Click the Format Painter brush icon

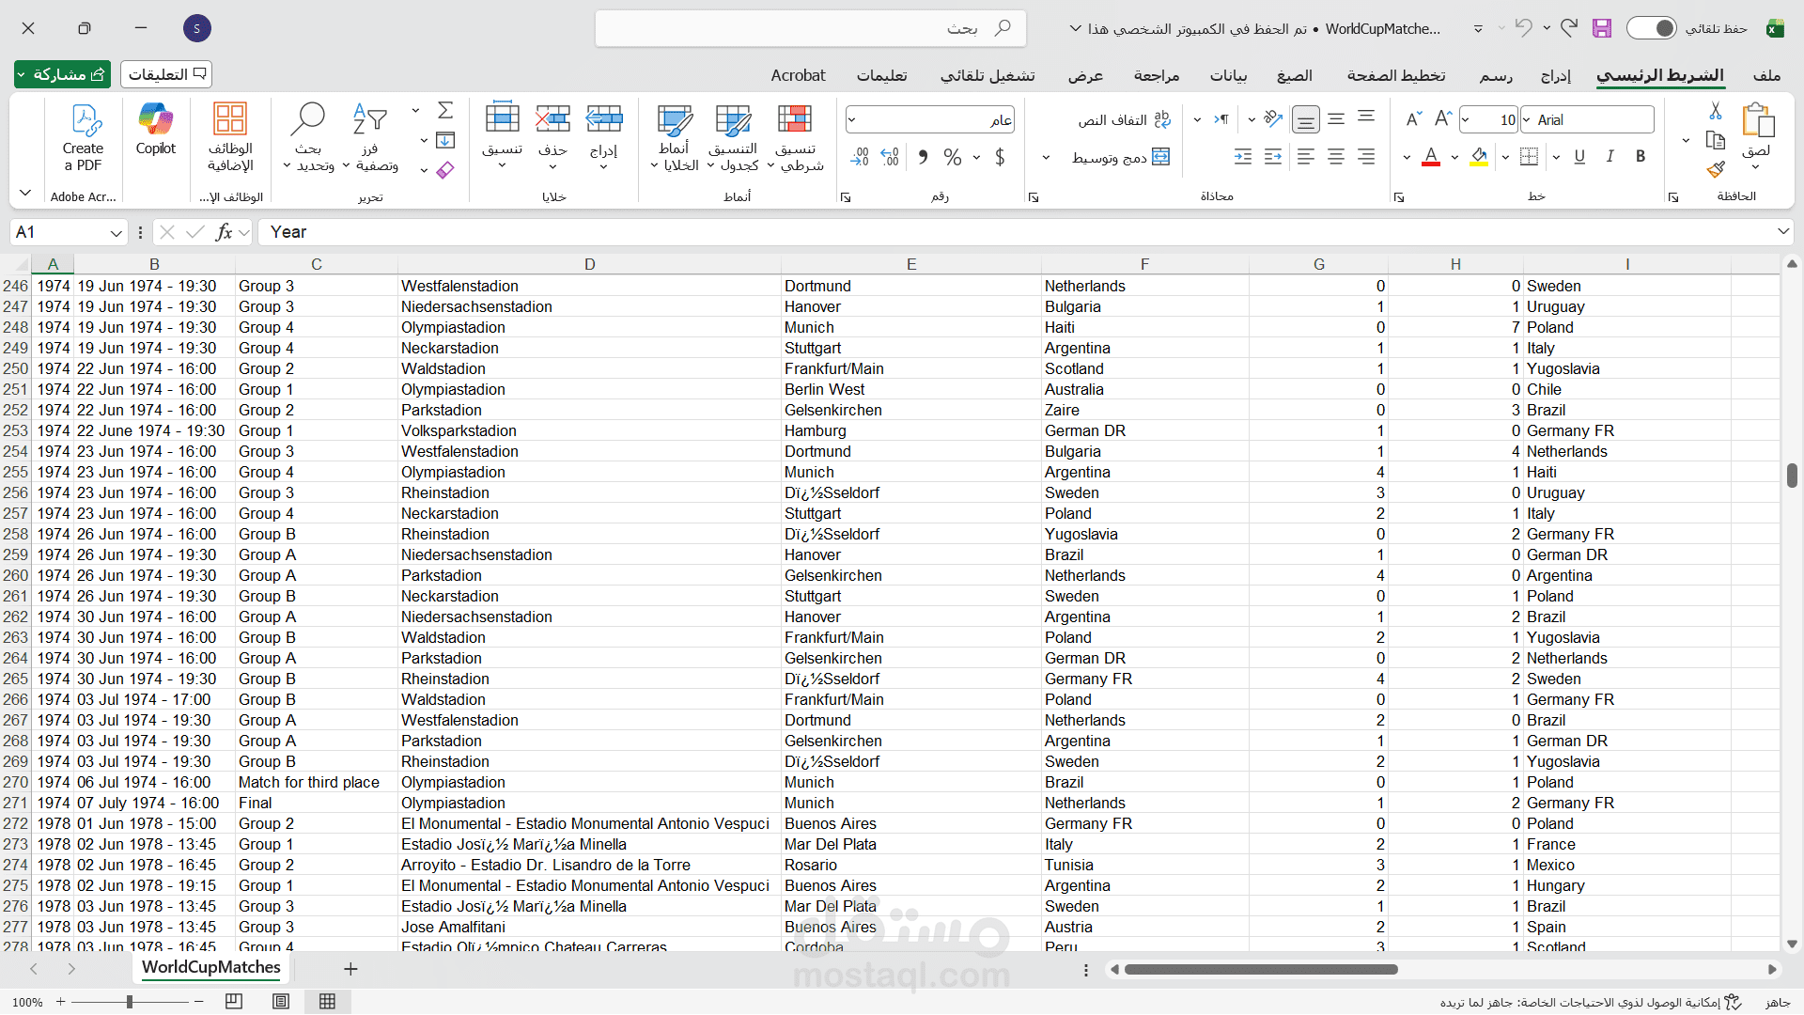[1716, 169]
